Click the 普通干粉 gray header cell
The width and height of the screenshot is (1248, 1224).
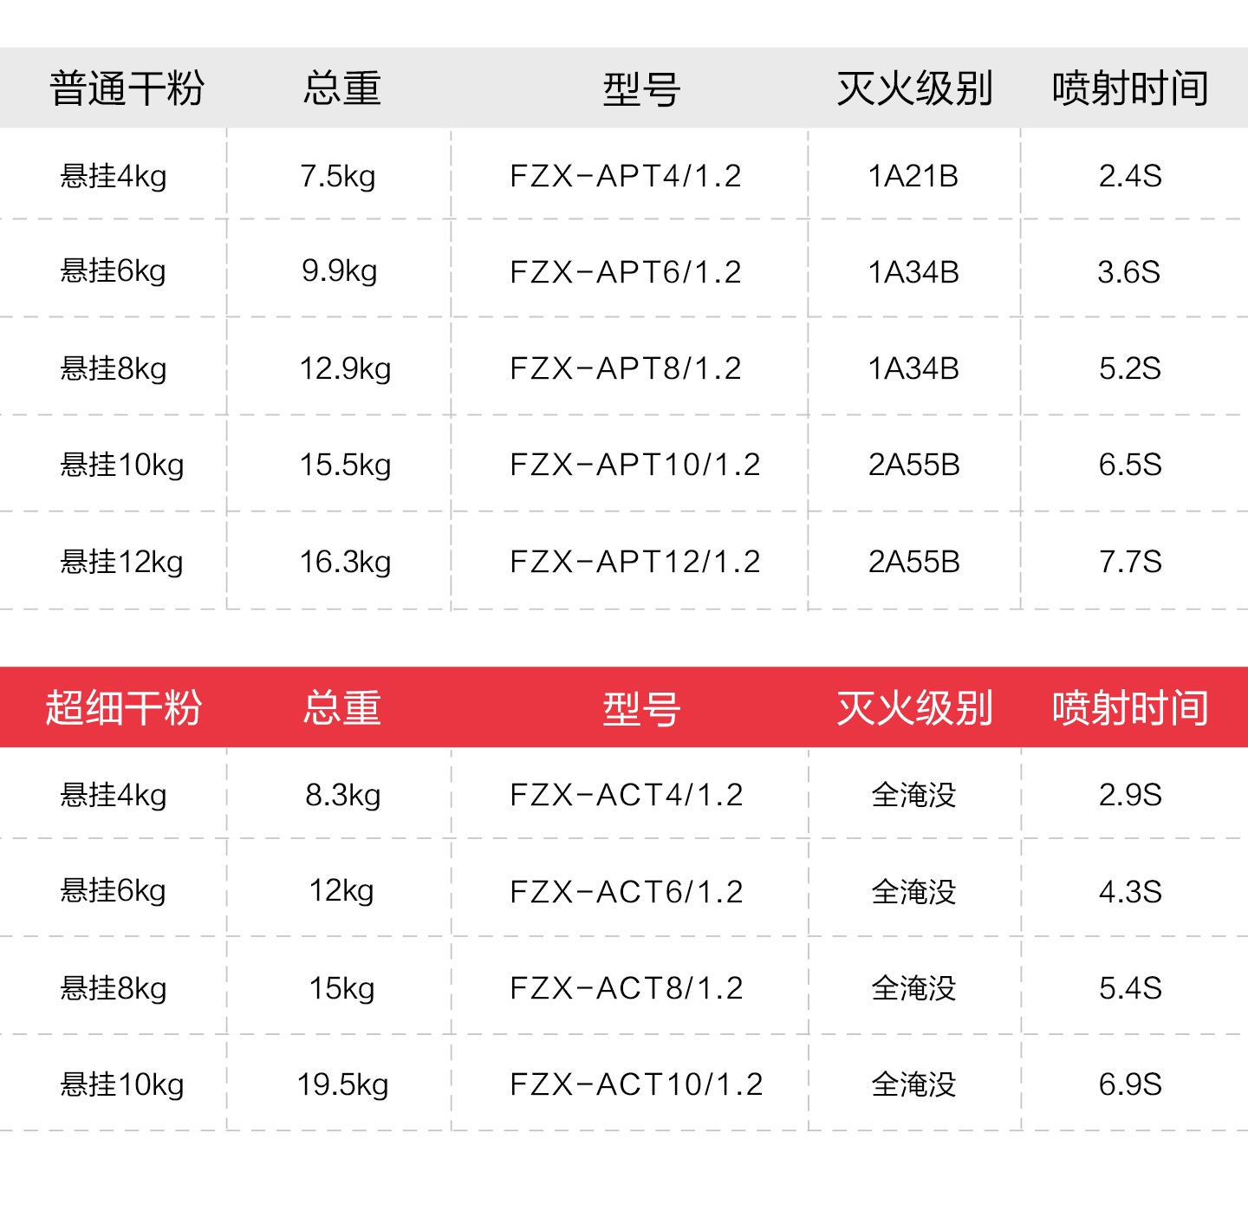(x=127, y=88)
